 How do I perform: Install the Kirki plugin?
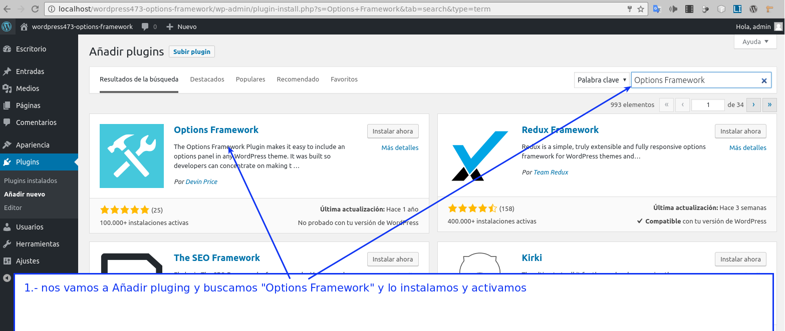coord(740,259)
